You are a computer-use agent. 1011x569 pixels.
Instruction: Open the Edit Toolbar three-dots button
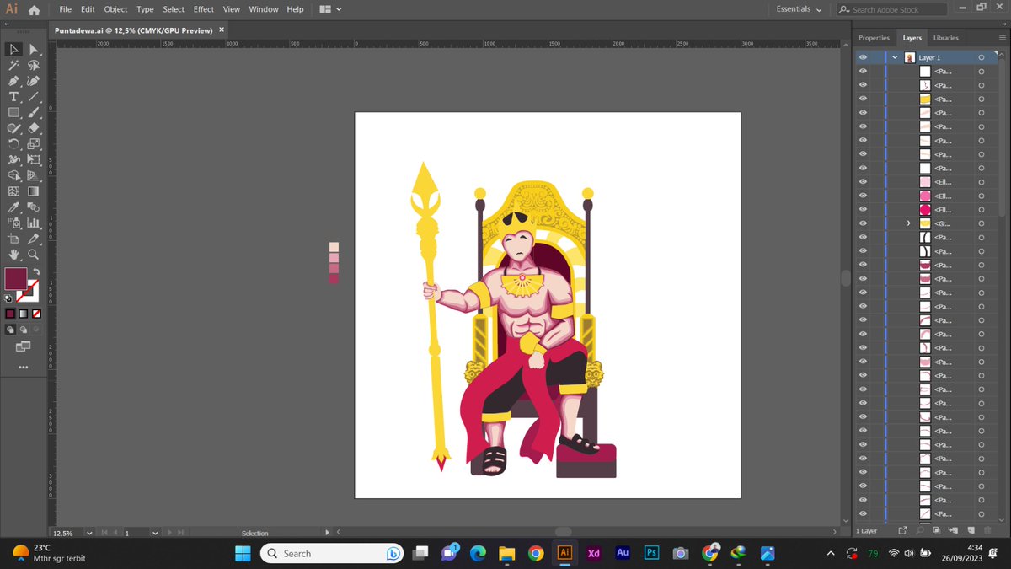[x=24, y=368]
